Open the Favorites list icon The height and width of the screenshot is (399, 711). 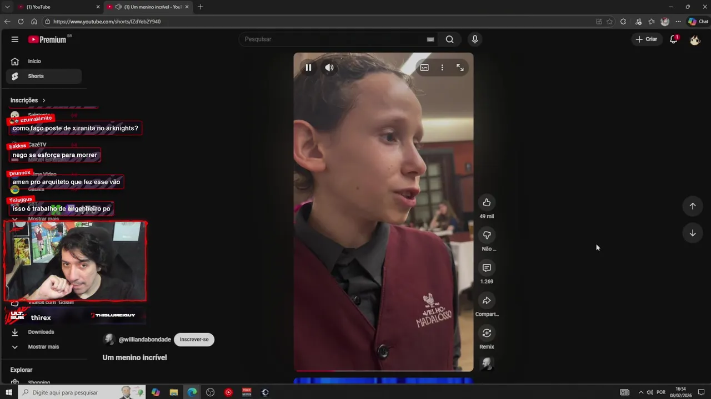click(652, 22)
